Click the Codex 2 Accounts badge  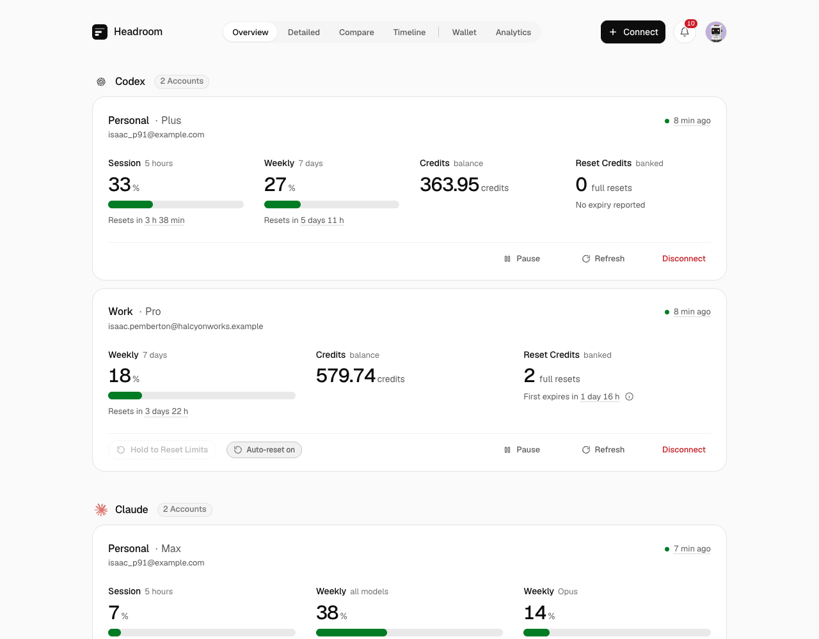pyautogui.click(x=182, y=81)
